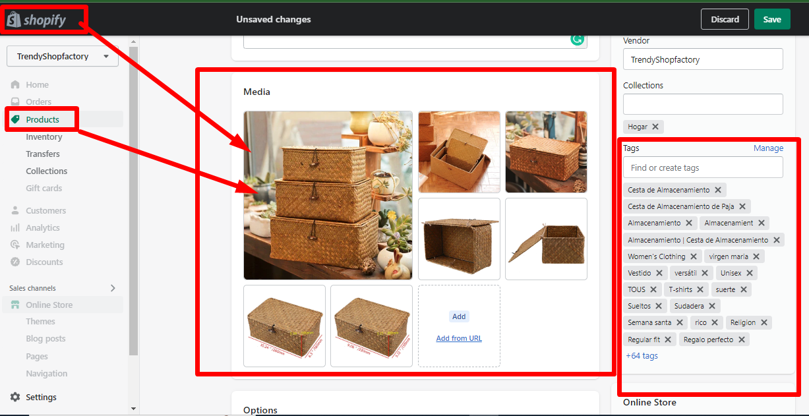The height and width of the screenshot is (416, 809).
Task: Switch to the Inventory section
Action: 44,136
